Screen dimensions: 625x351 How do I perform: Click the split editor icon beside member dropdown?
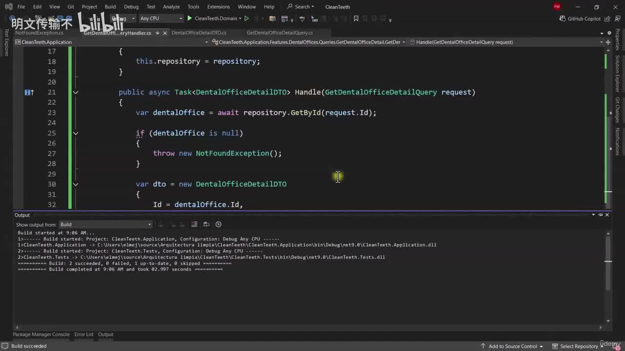click(x=608, y=42)
